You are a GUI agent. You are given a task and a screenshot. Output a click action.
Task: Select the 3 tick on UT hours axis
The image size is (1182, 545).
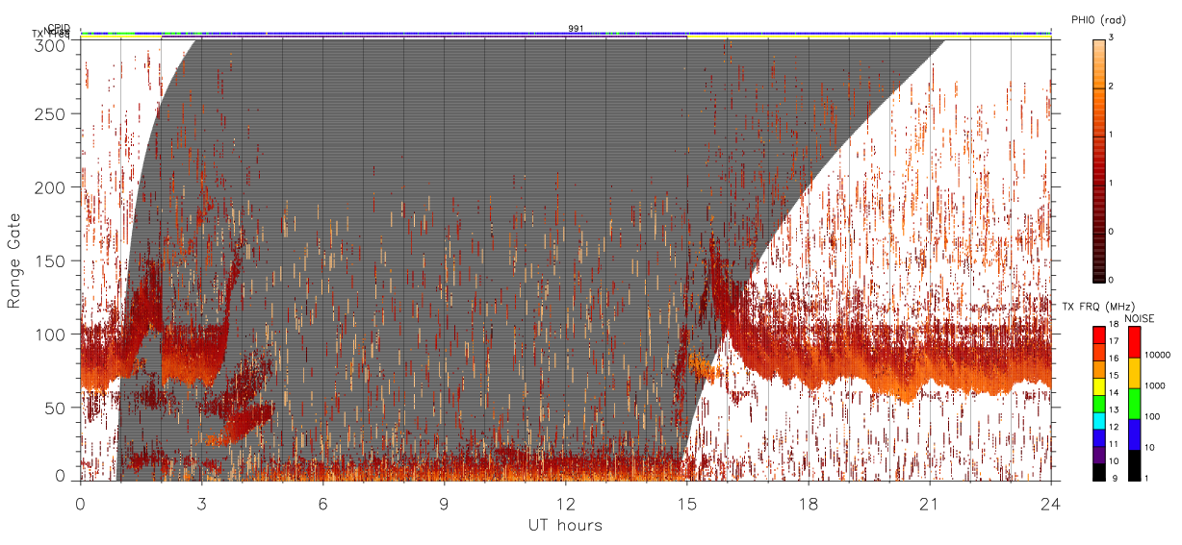[201, 504]
